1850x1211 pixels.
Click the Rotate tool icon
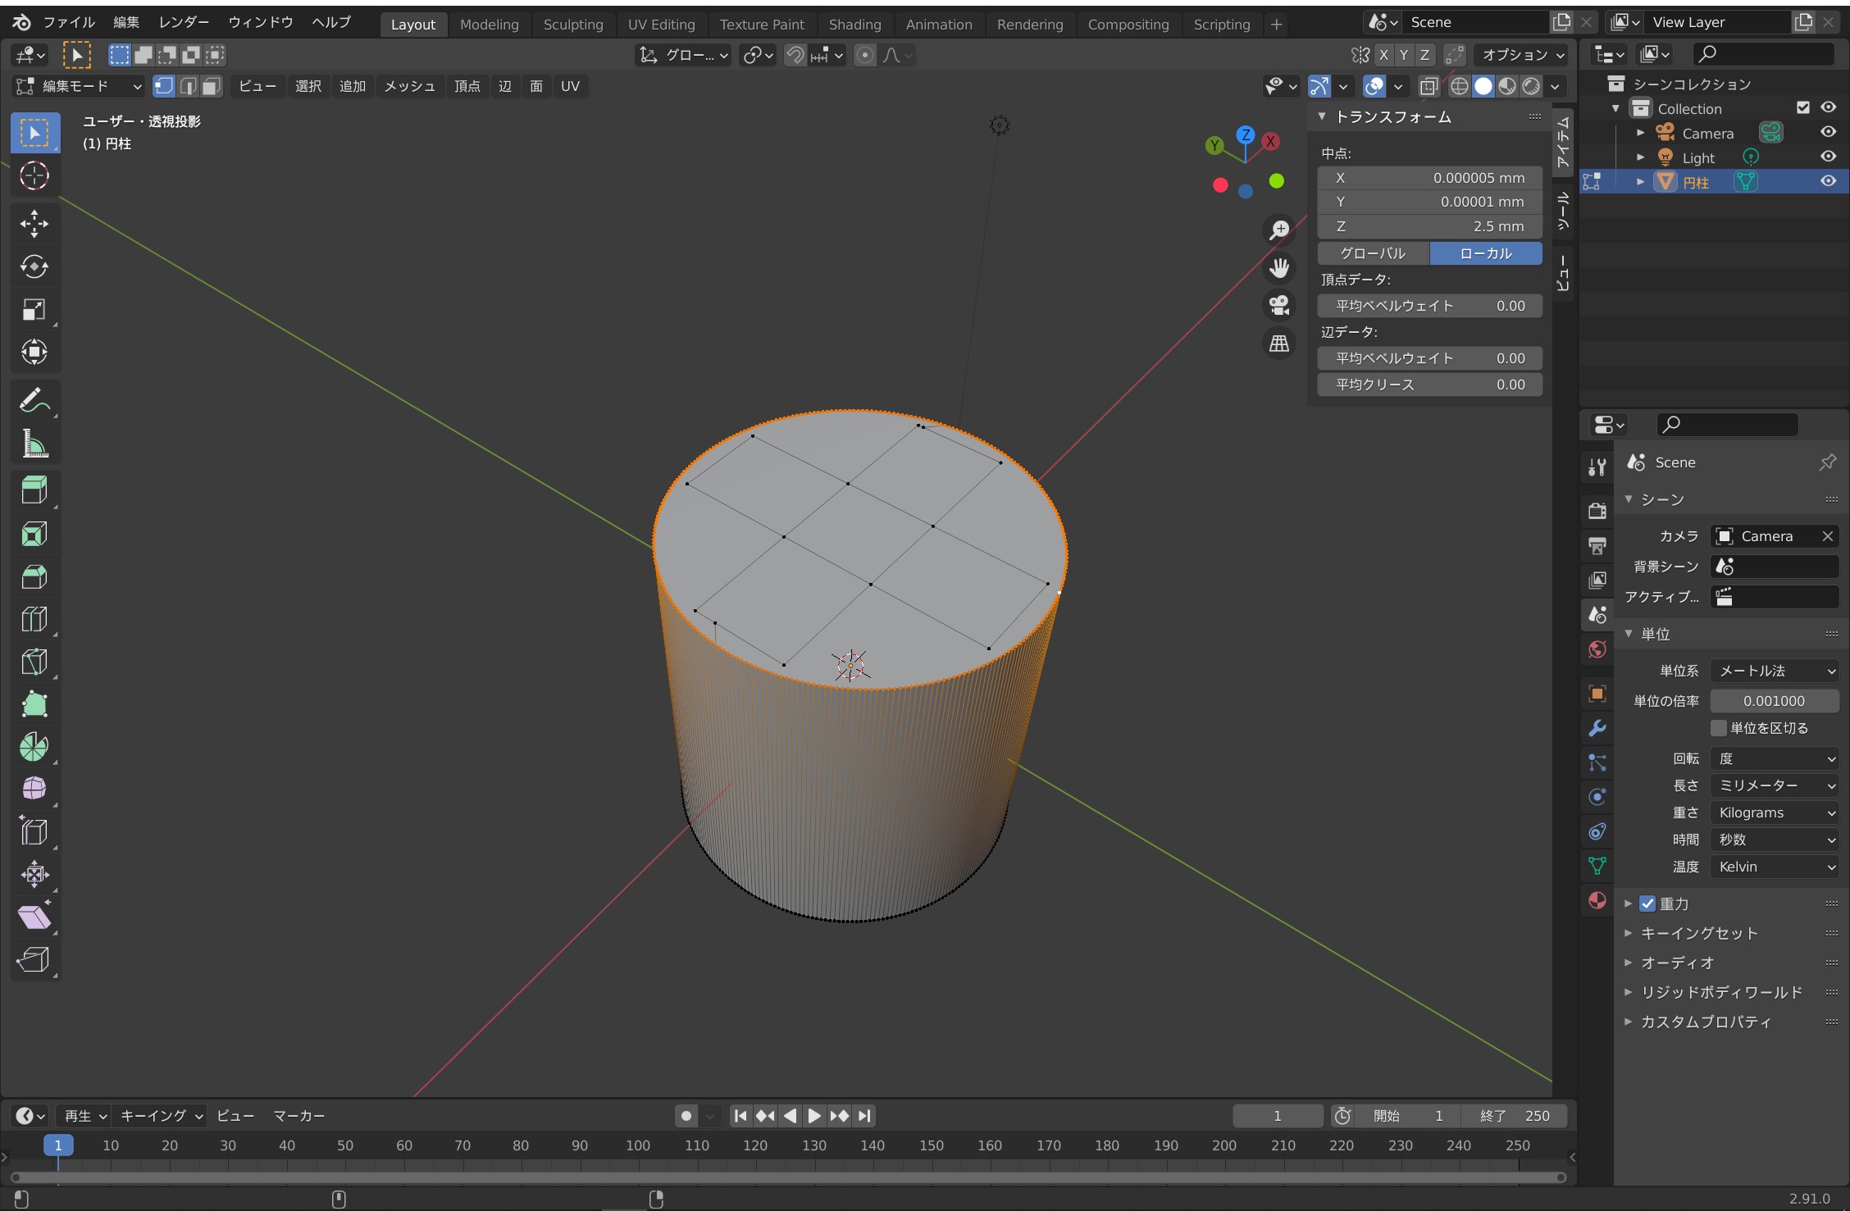[34, 266]
